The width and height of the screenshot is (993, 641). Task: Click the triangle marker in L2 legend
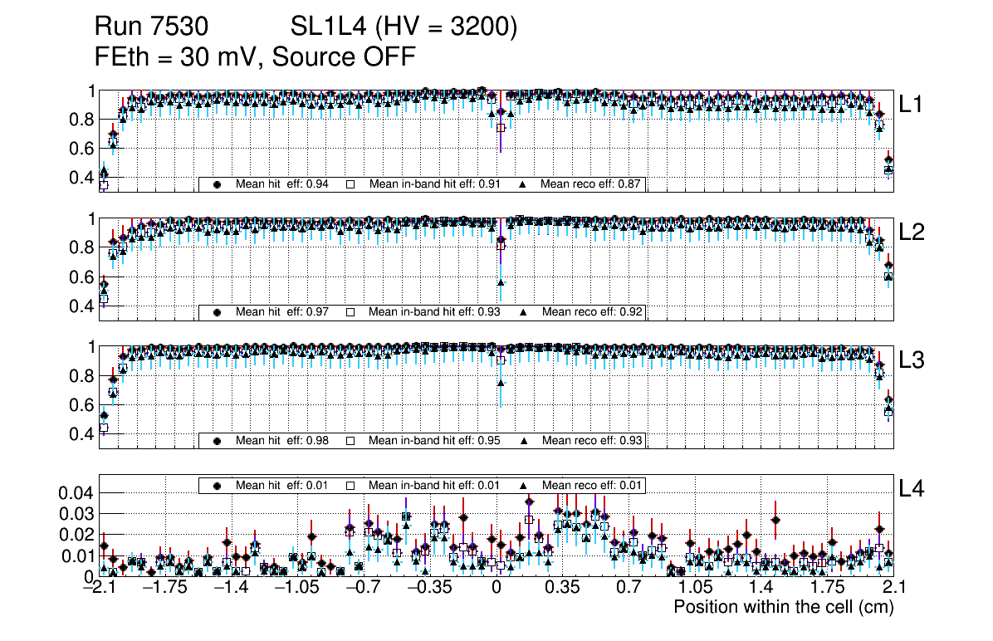point(524,313)
